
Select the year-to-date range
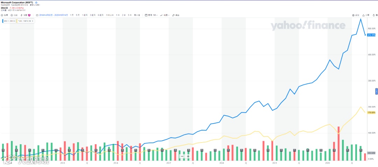pos(110,15)
